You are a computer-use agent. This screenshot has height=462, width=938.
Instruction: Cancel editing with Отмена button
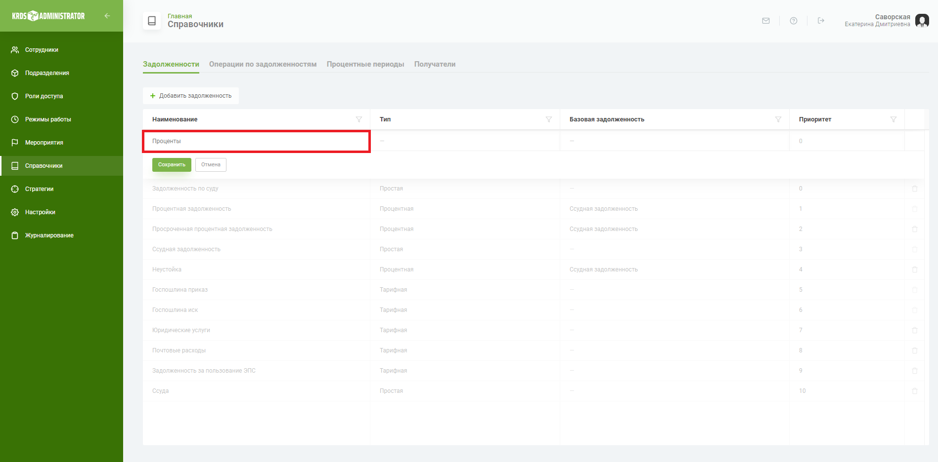[211, 165]
